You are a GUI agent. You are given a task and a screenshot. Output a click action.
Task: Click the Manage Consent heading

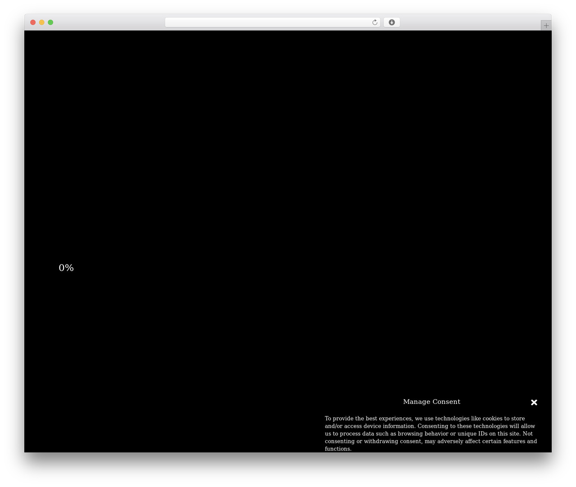click(432, 402)
